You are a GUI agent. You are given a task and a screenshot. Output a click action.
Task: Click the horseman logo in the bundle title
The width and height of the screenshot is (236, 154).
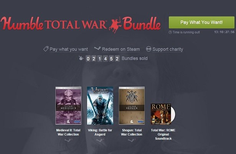click(115, 25)
